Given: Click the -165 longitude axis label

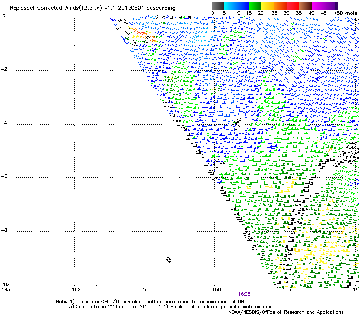Looking at the screenshot, I should click(x=5, y=290).
